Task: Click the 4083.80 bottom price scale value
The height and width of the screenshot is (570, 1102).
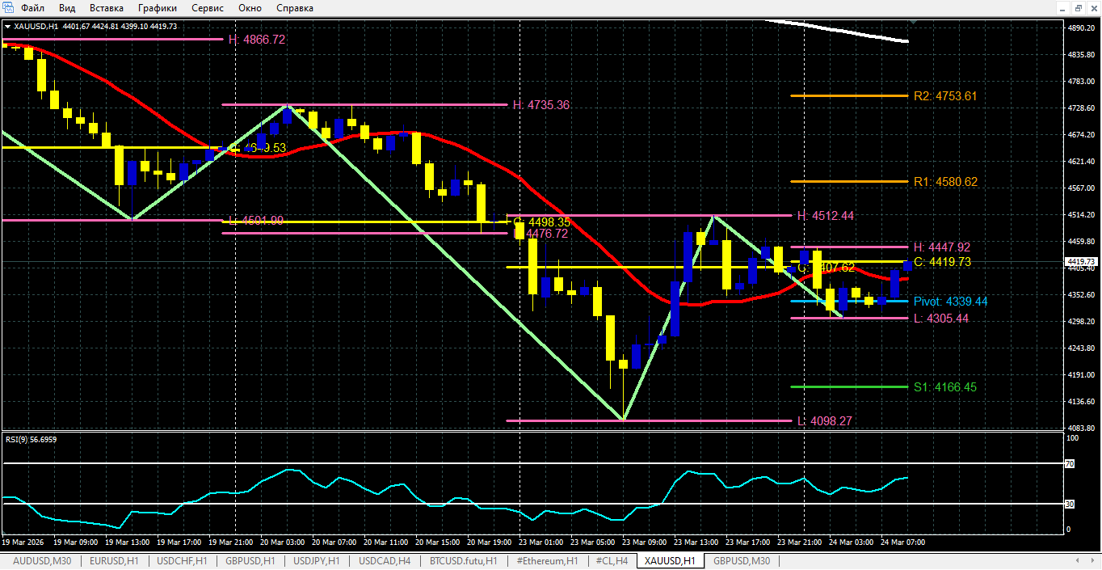Action: click(x=1080, y=429)
